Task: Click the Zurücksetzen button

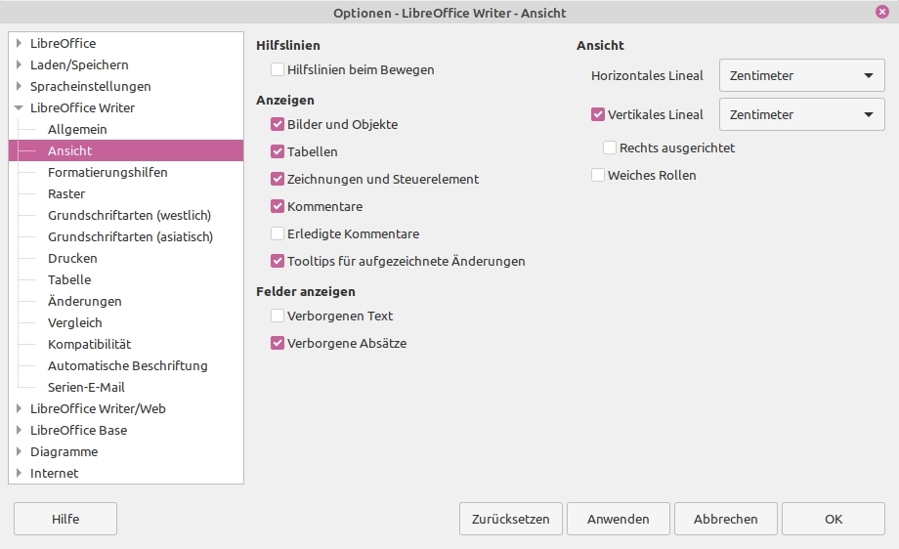Action: [x=510, y=519]
